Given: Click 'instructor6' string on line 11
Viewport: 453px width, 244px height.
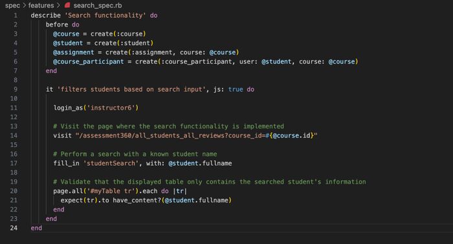Looking at the screenshot, I should pyautogui.click(x=111, y=108).
